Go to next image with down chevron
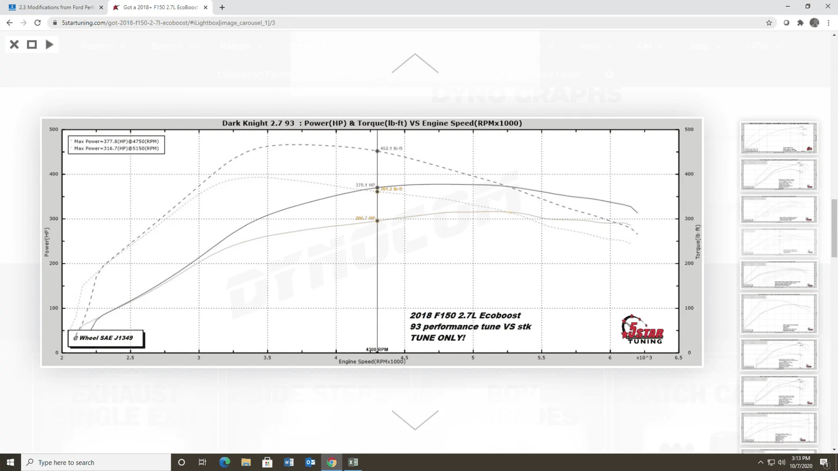This screenshot has width=838, height=471. tap(415, 420)
